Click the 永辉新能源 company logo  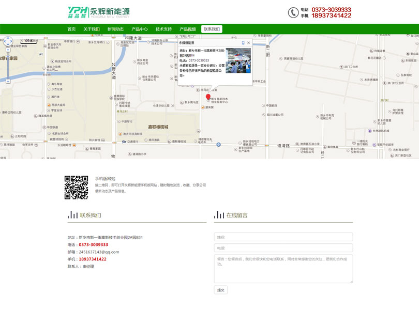[99, 12]
